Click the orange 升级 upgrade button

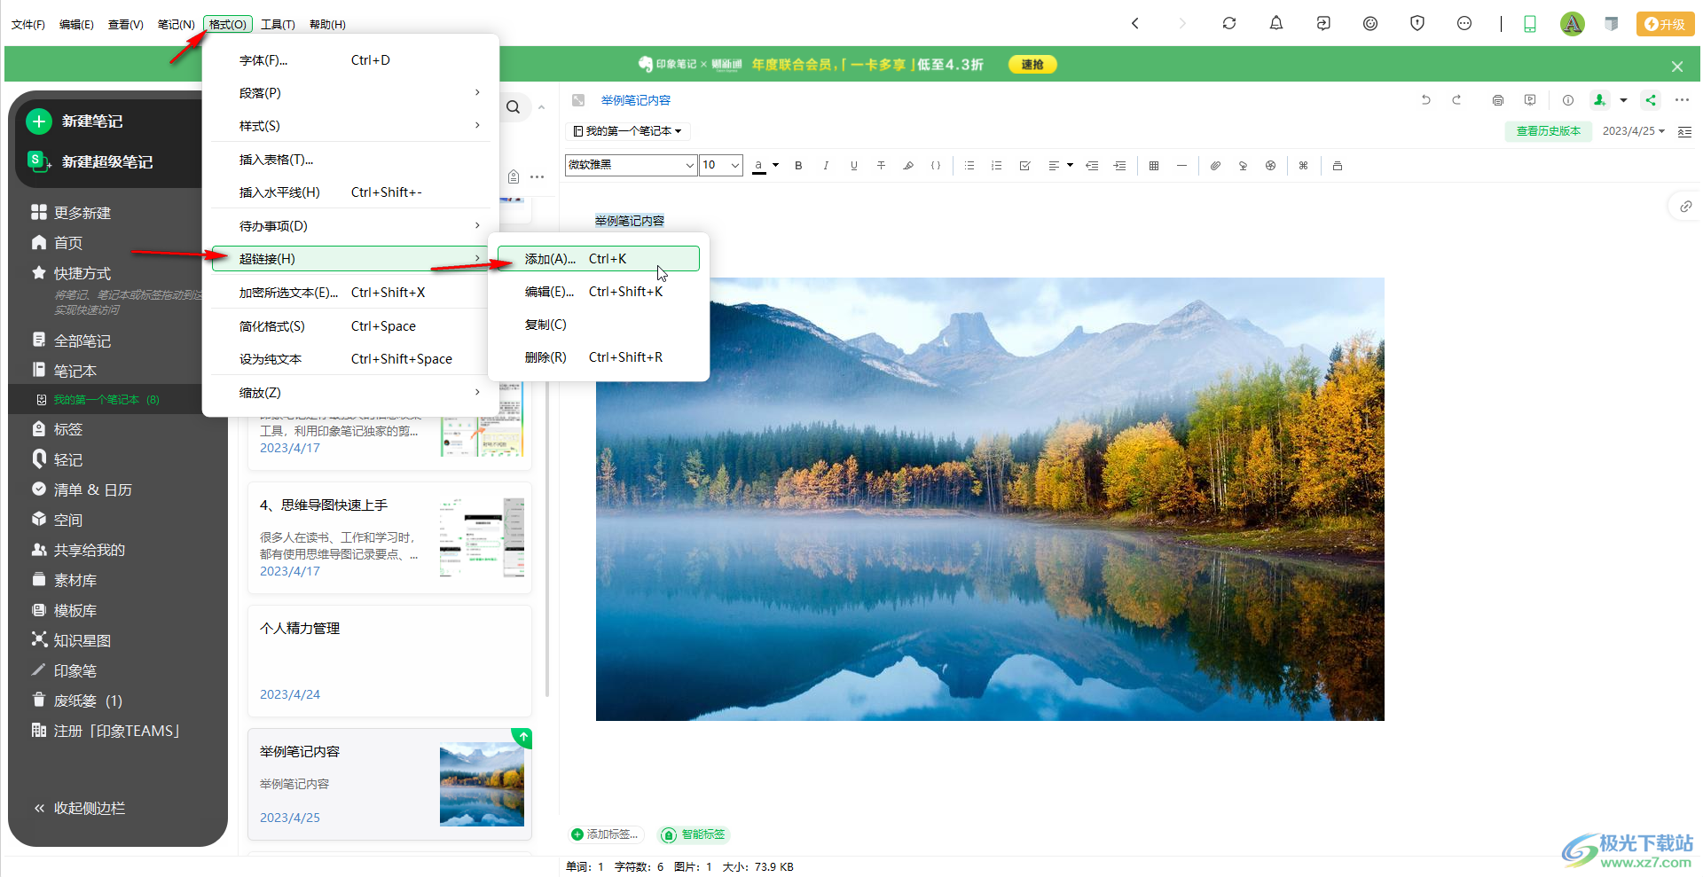coord(1665,24)
